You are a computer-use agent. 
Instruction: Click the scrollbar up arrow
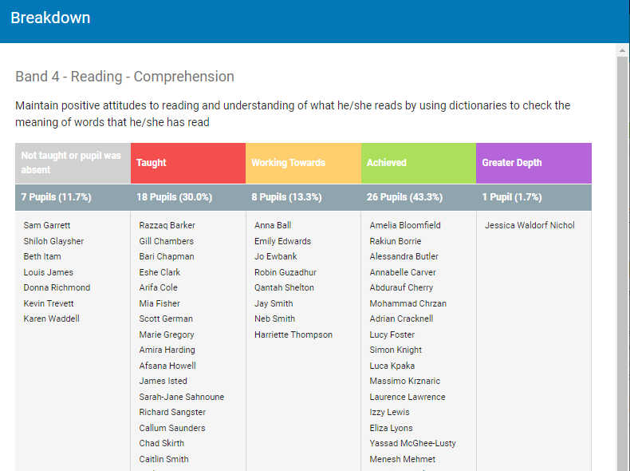click(x=622, y=50)
